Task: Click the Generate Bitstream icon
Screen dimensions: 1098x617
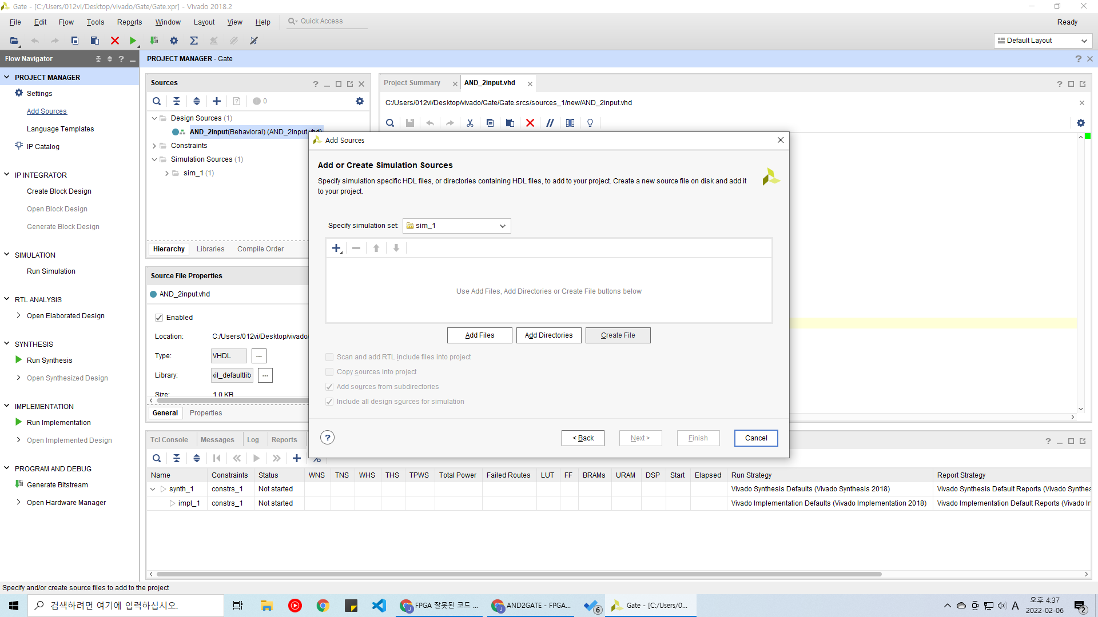Action: (x=19, y=484)
